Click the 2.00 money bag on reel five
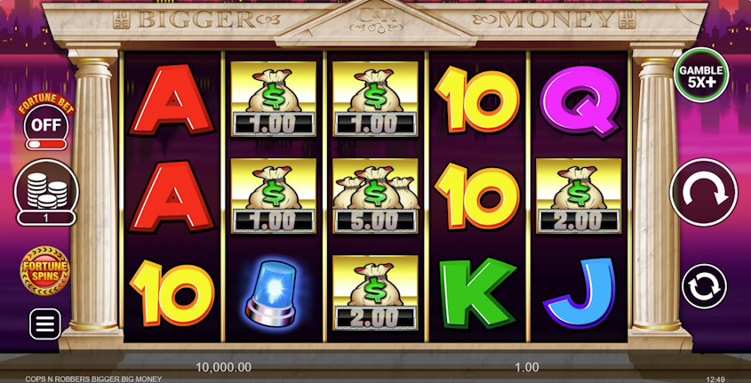This screenshot has width=751, height=383. (579, 195)
